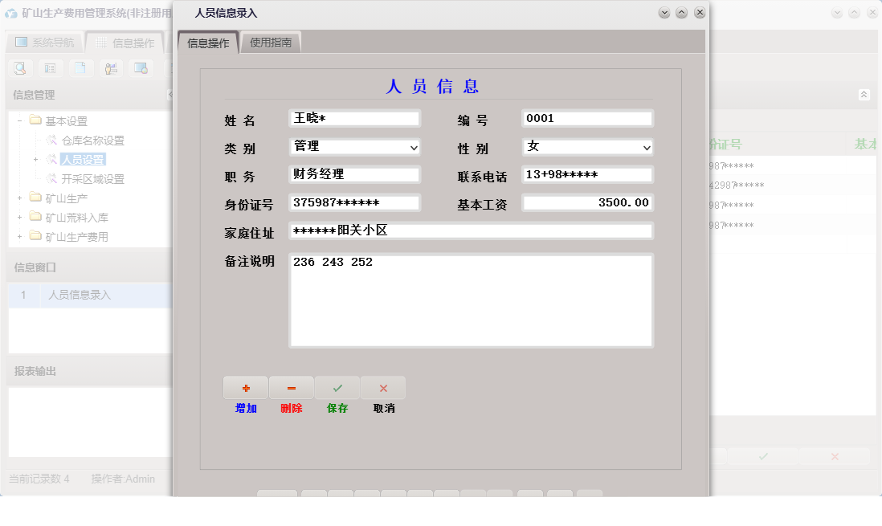
Task: Click the personnel presentation toolbar icon
Action: [x=111, y=68]
